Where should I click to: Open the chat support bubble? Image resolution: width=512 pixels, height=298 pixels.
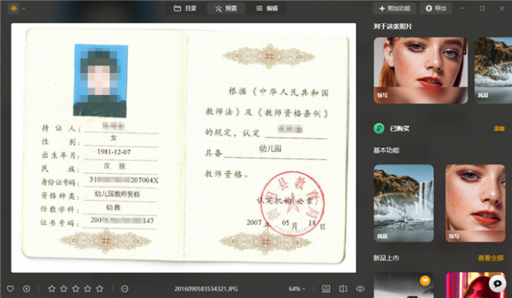coord(497,283)
